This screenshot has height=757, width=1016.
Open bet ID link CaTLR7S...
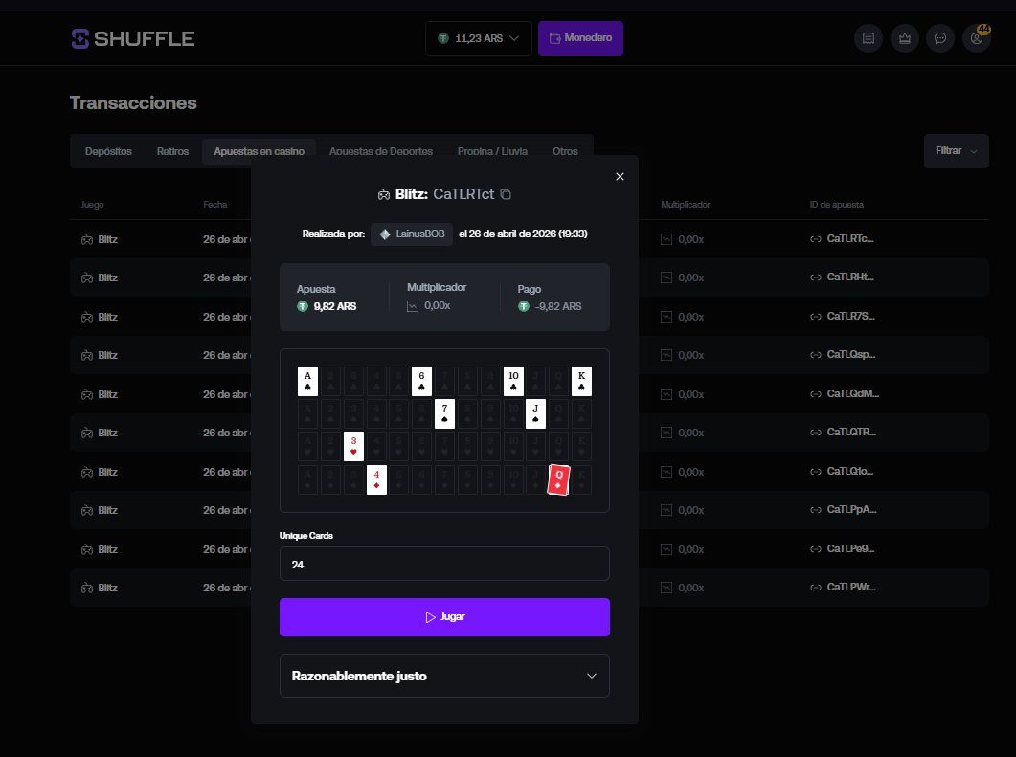(842, 316)
